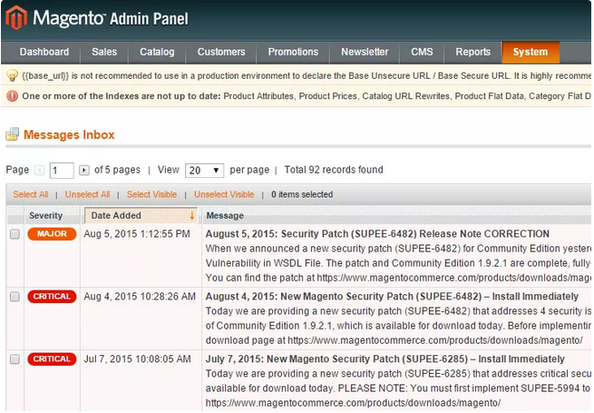This screenshot has height=413, width=594.
Task: Check the Aug 5, 2015 message checkbox
Action: (x=15, y=234)
